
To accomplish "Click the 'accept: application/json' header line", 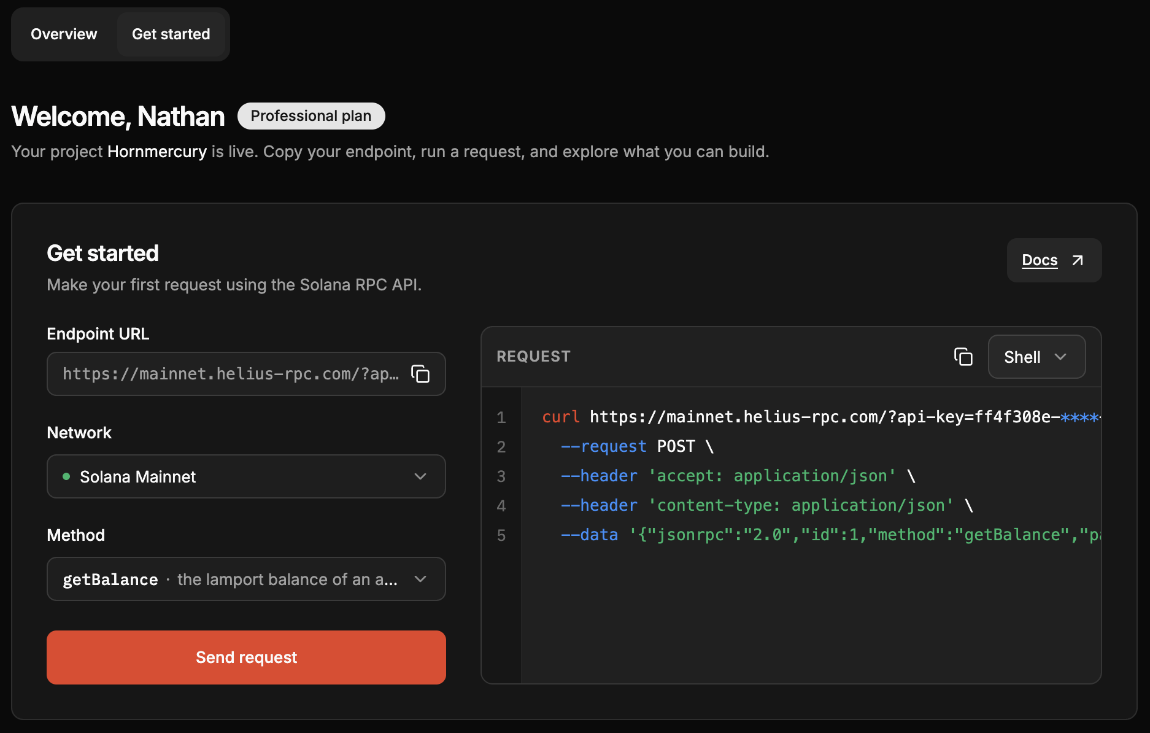I will 738,476.
